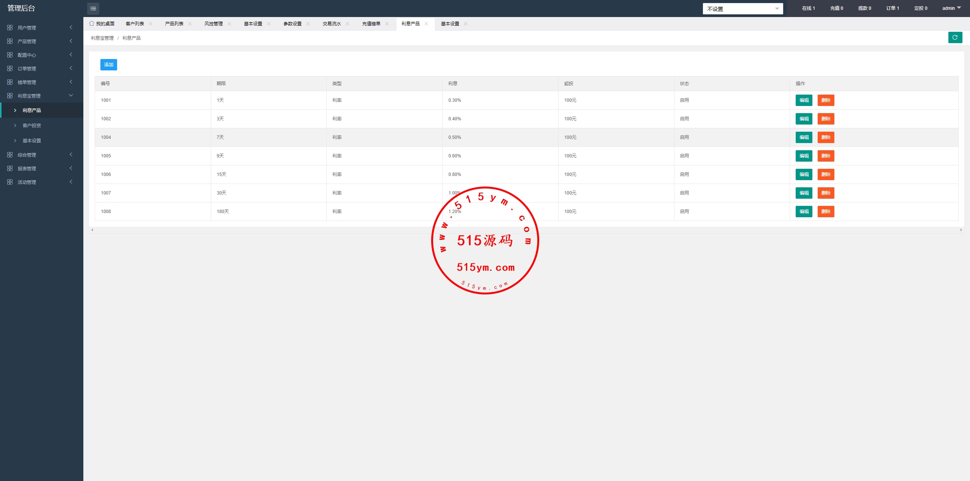Close the 客户列表 tab
The image size is (970, 481).
tap(150, 23)
